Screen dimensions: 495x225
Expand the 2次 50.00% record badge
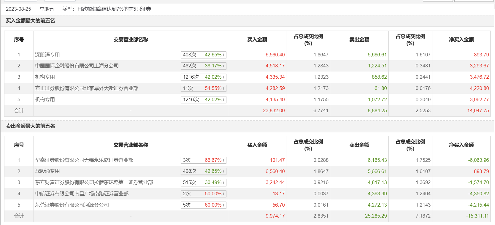(x=204, y=194)
